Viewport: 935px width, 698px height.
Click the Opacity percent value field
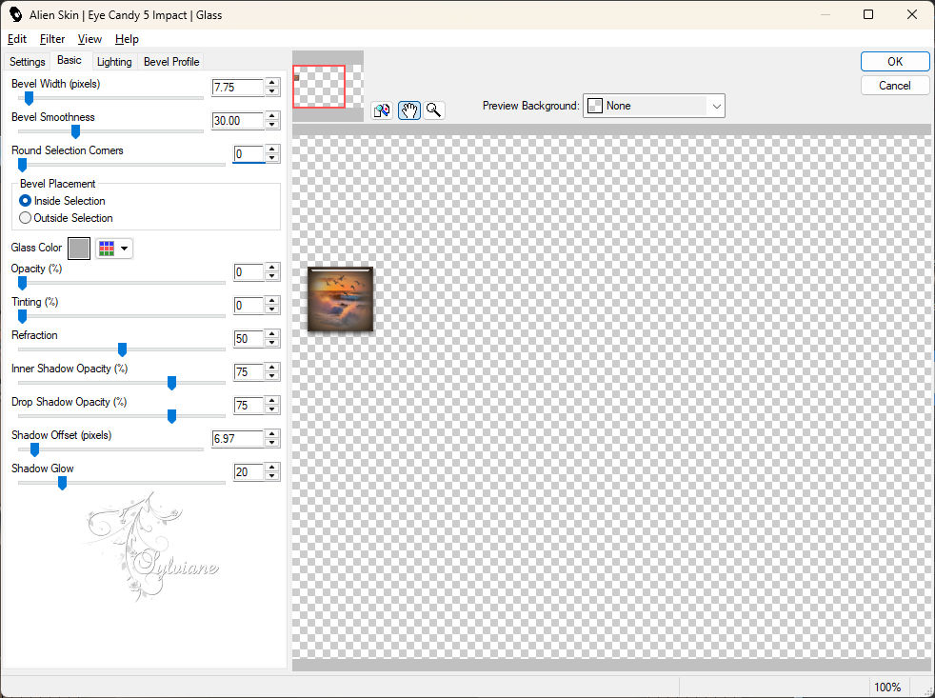[249, 272]
